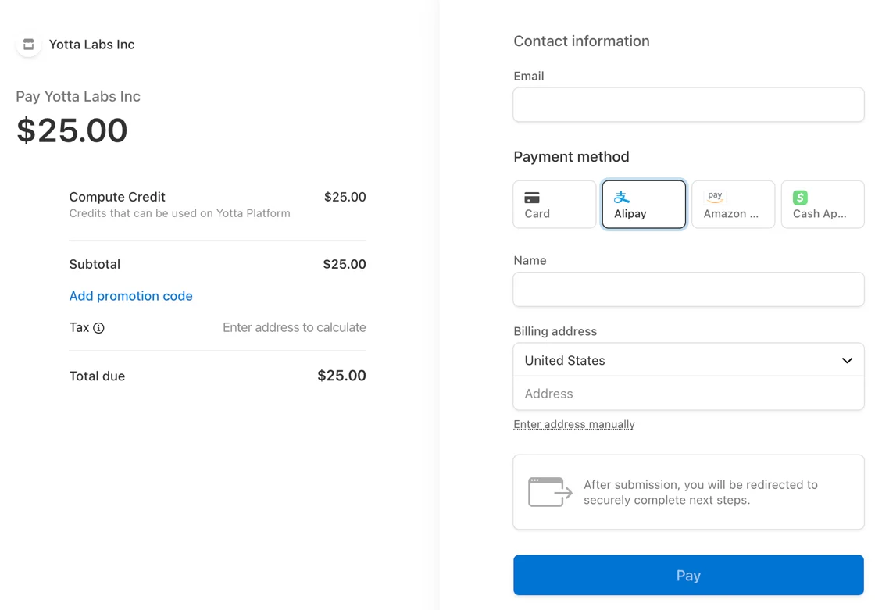Click the Amazon Pay logo icon
Screen dimensions: 875x610
(x=715, y=197)
